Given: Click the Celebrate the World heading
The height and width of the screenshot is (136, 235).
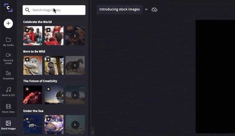Looking at the screenshot, I should (37, 22).
